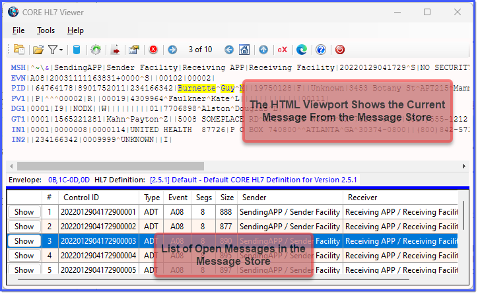Screen dimensions: 478x294
Task: Go to previous message with left arrow
Action: click(x=229, y=50)
